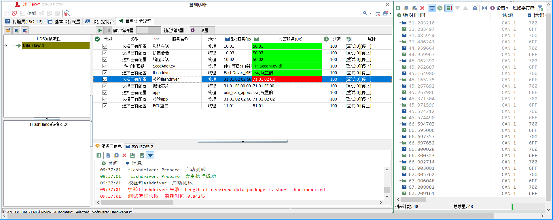The height and width of the screenshot is (220, 553).
Task: Click the fit column width icon
Action: click(484, 8)
